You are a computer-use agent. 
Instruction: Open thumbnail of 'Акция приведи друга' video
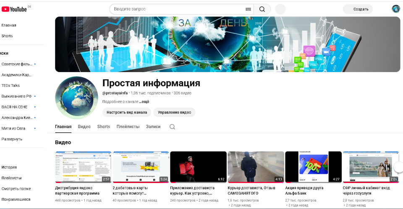(314, 167)
